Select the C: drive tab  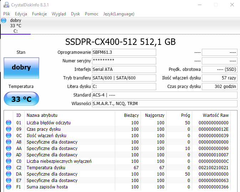pyautogui.click(x=16, y=26)
